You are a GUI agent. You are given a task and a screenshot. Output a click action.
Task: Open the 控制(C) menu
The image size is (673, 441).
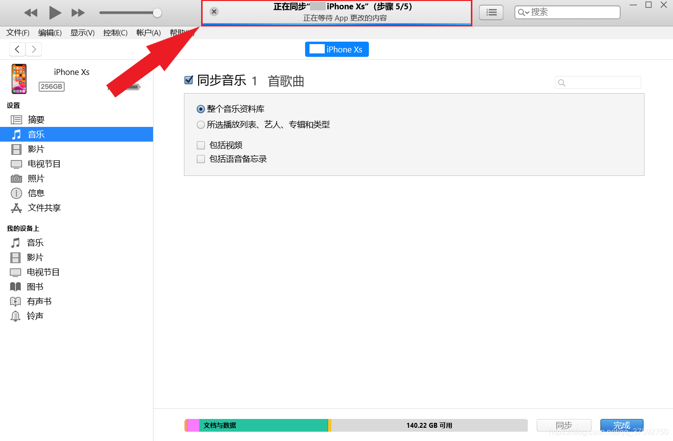tap(115, 32)
